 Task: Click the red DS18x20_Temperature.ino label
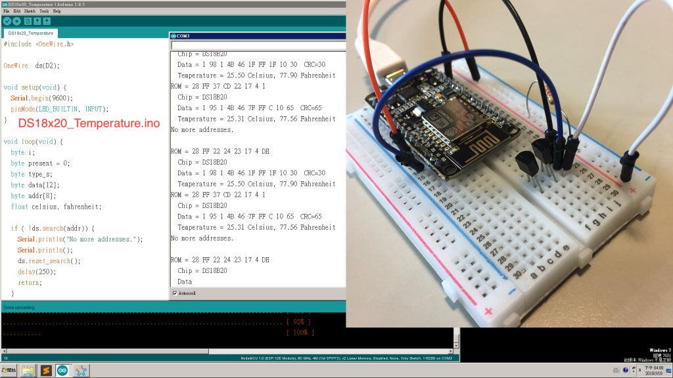tap(89, 123)
